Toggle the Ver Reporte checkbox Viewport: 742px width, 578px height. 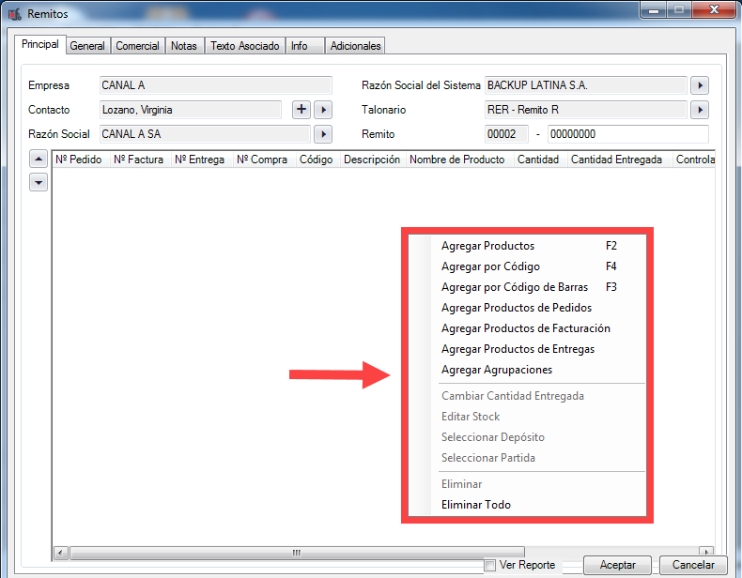pyautogui.click(x=489, y=565)
